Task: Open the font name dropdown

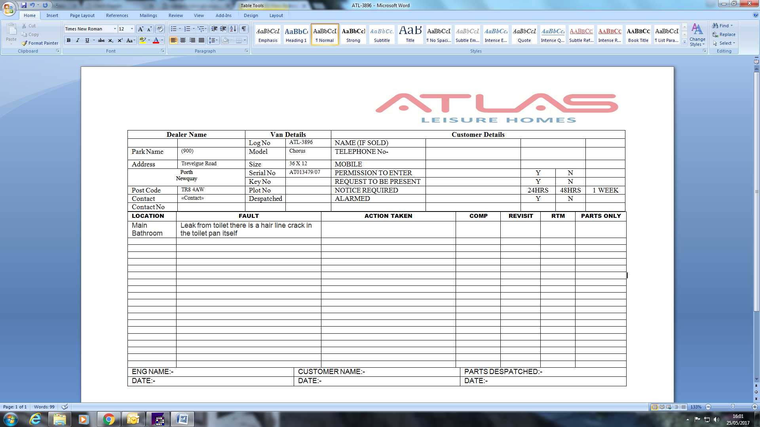Action: tap(115, 29)
